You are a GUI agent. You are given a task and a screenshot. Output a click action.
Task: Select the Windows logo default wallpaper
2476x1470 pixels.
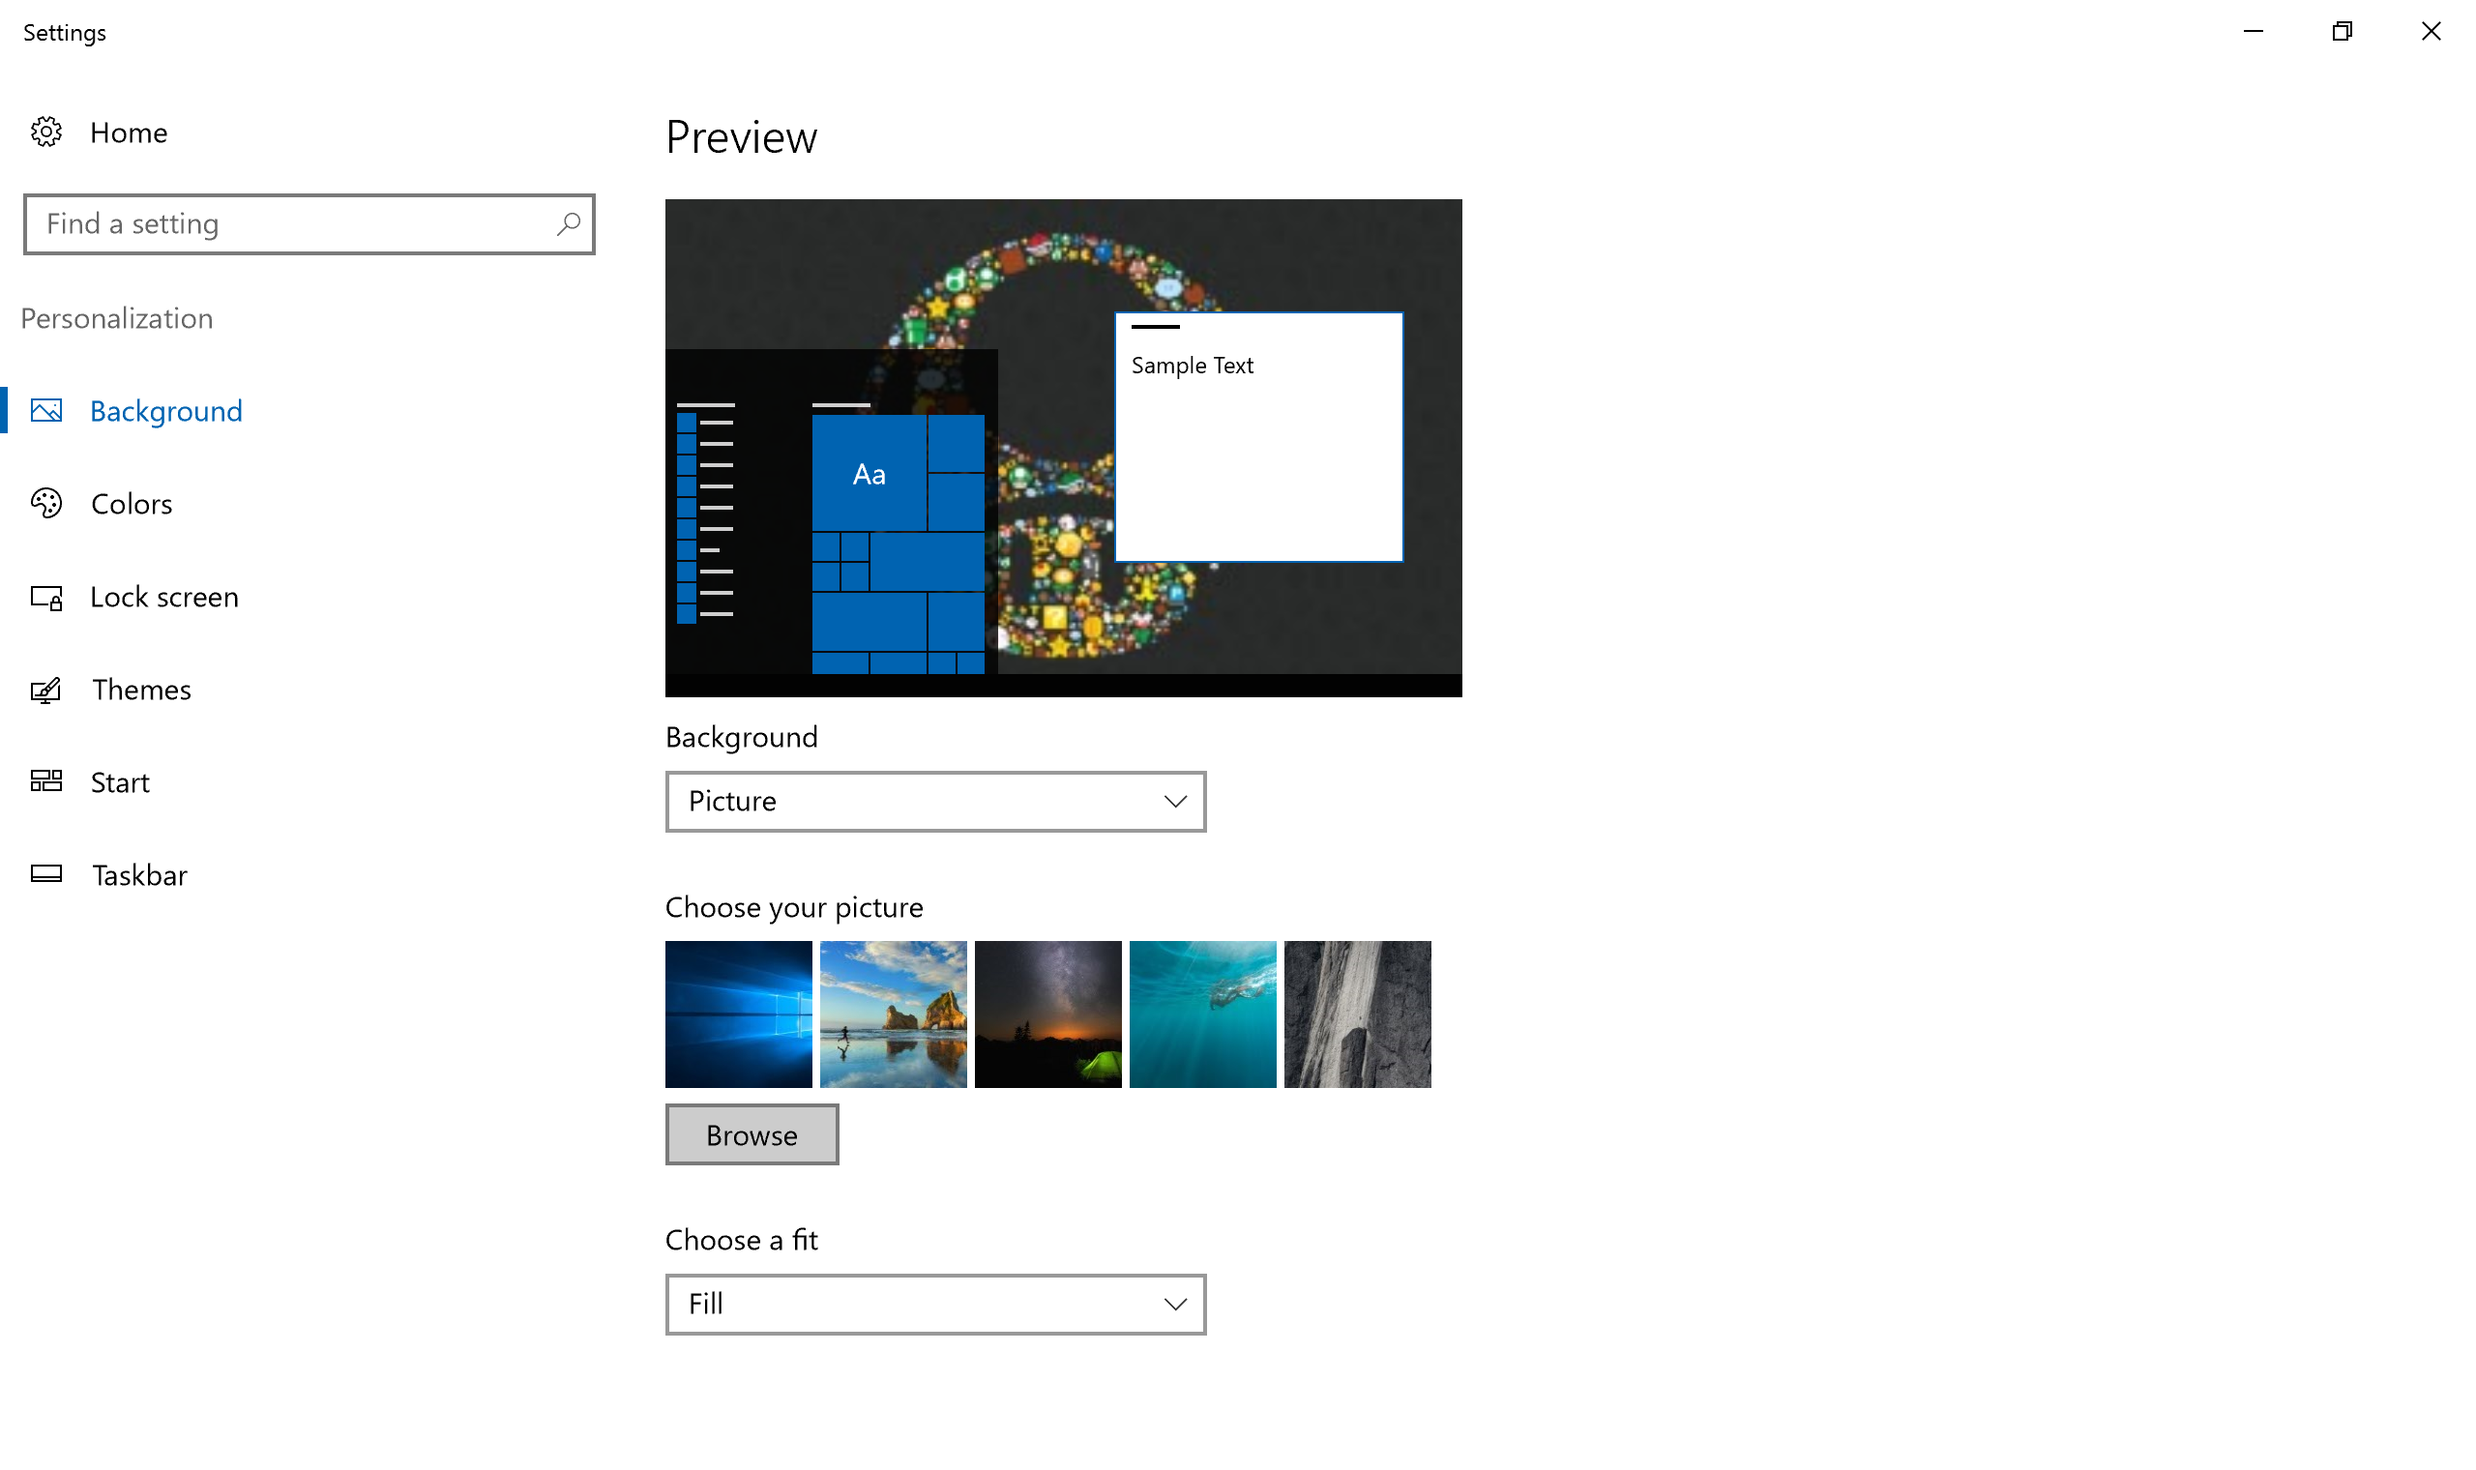point(738,1015)
